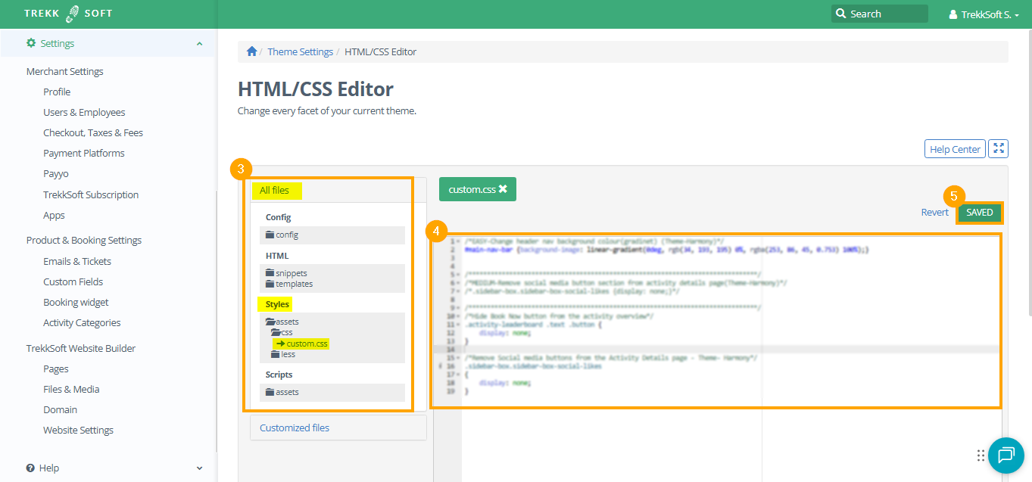This screenshot has height=482, width=1032.
Task: Click the Revert link
Action: pos(934,213)
